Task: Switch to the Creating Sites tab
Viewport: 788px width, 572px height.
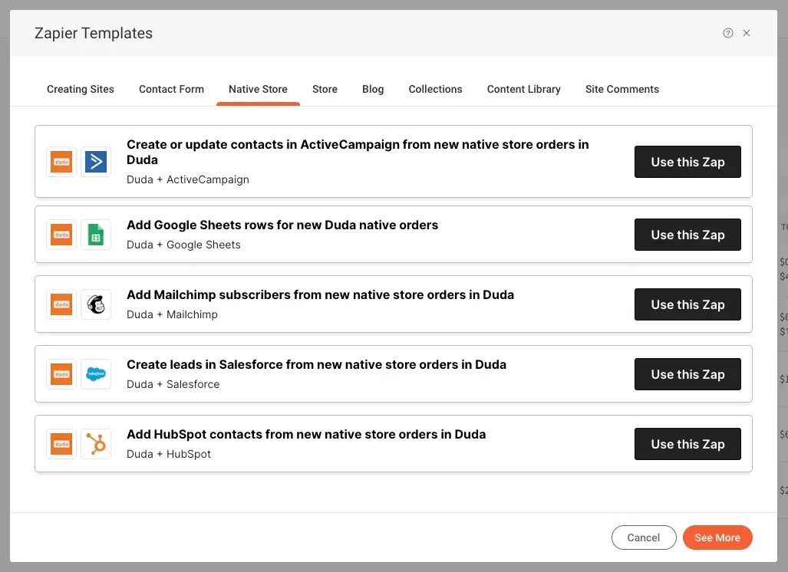Action: 81,90
